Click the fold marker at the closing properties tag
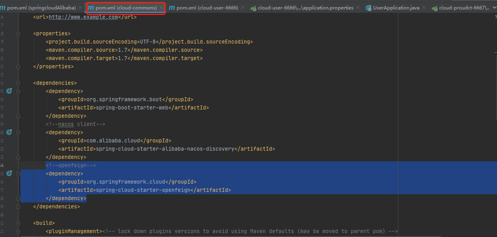 [18, 67]
